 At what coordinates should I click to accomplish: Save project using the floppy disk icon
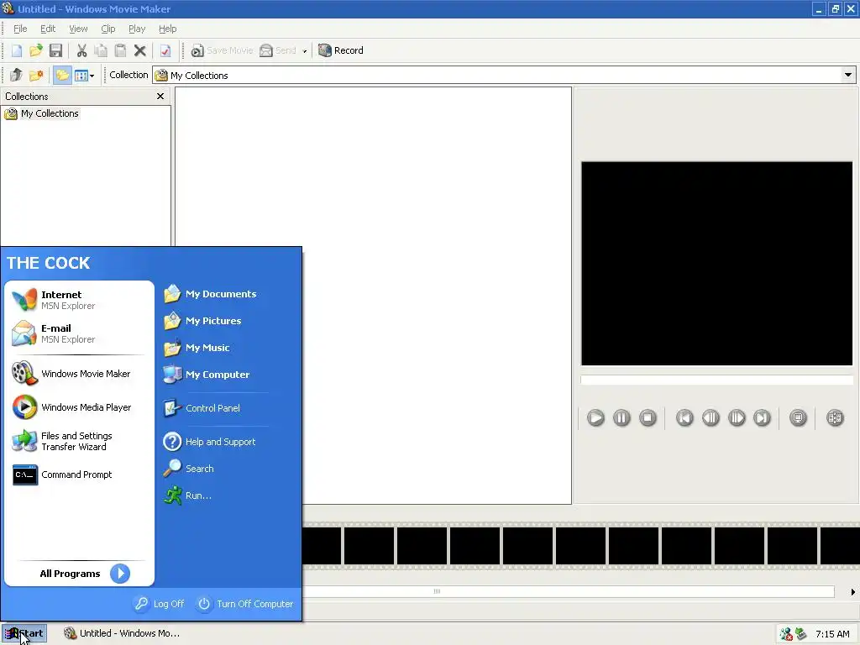55,50
